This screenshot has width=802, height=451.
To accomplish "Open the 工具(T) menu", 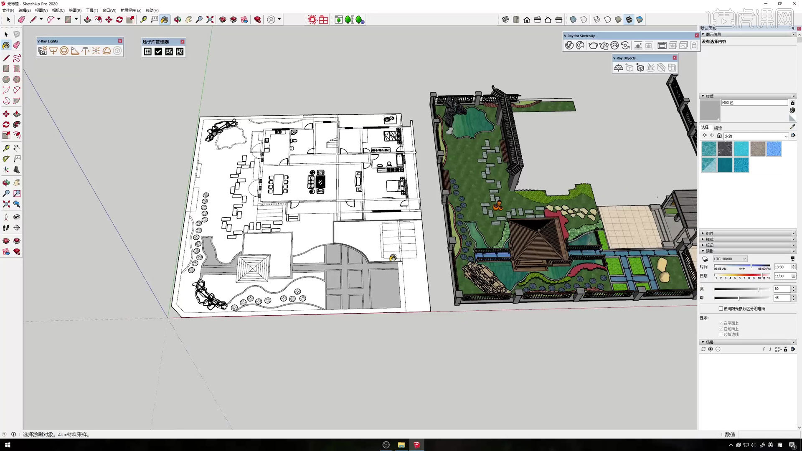I will coord(92,10).
